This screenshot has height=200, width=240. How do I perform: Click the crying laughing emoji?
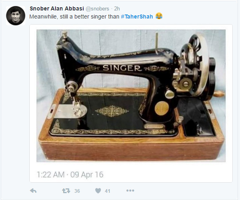point(159,16)
